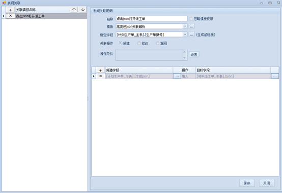The height and width of the screenshot is (193, 282).
Task: Click the 绑定字段 combo box text field
Action: [x=150, y=35]
